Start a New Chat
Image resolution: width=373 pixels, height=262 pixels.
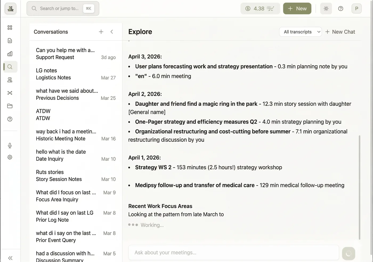[x=340, y=32]
